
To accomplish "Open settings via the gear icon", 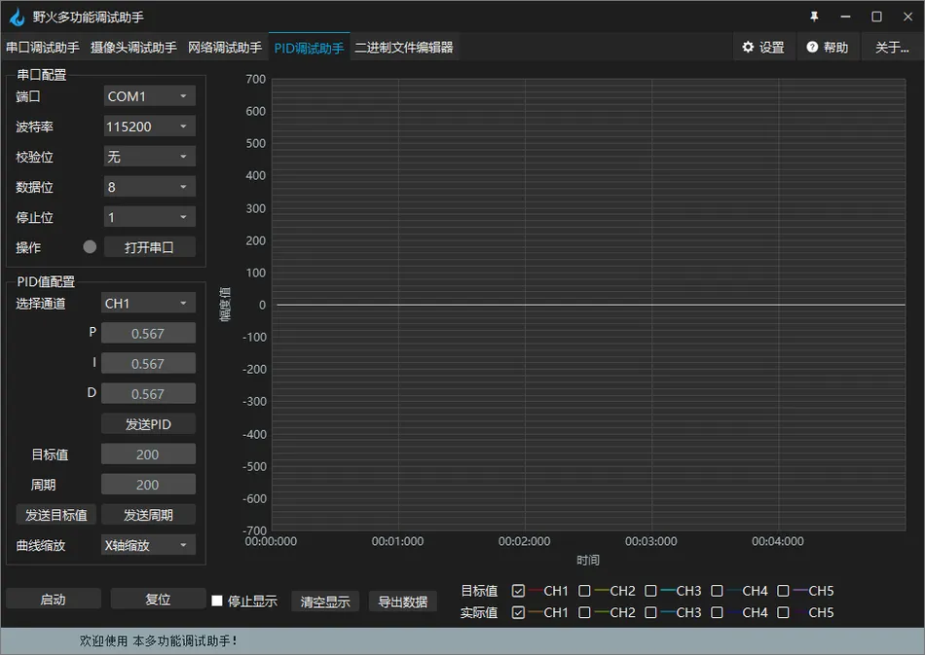I will click(748, 47).
